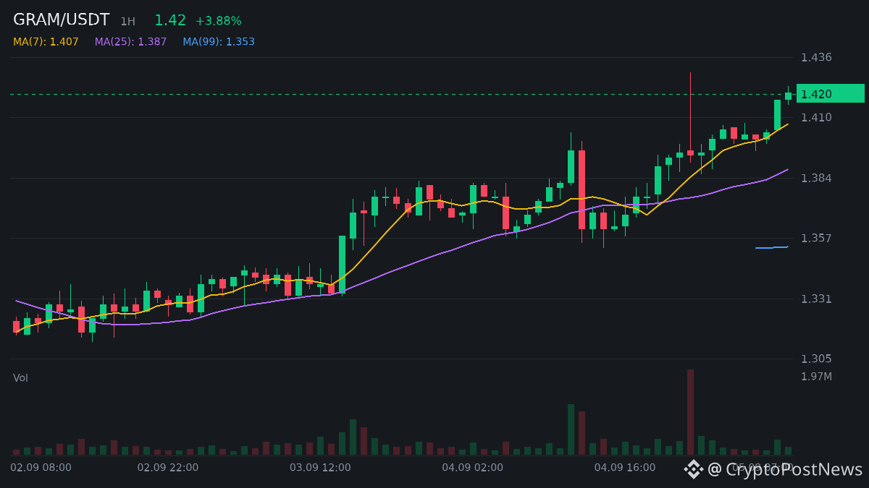Click the 04.09 16:00 time axis label

tap(625, 468)
